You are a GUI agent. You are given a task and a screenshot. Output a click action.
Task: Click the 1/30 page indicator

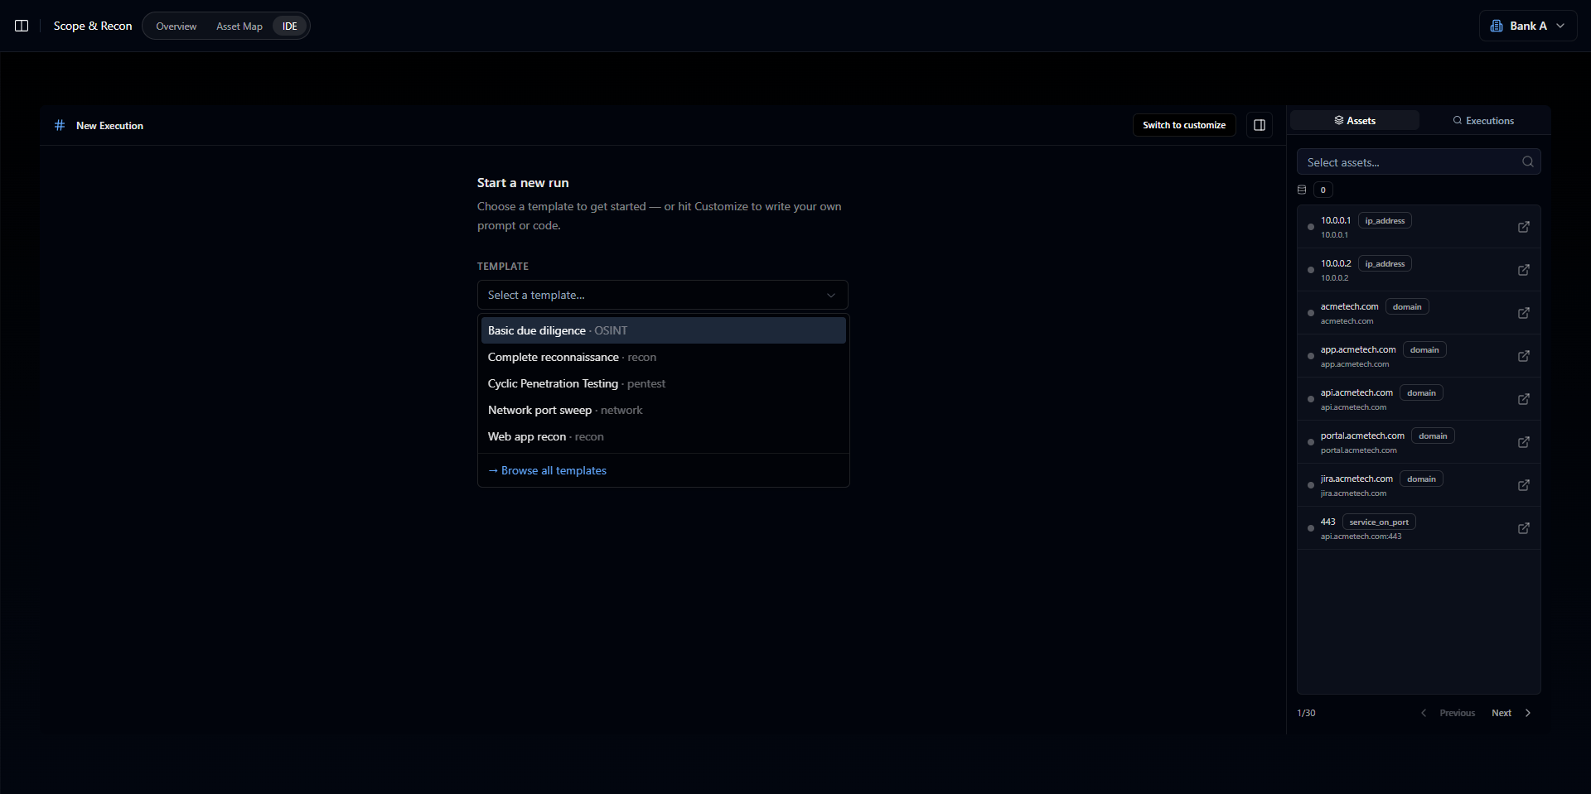pos(1306,713)
